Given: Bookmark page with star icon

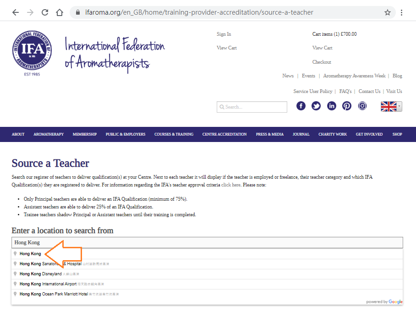Looking at the screenshot, I should 388,12.
